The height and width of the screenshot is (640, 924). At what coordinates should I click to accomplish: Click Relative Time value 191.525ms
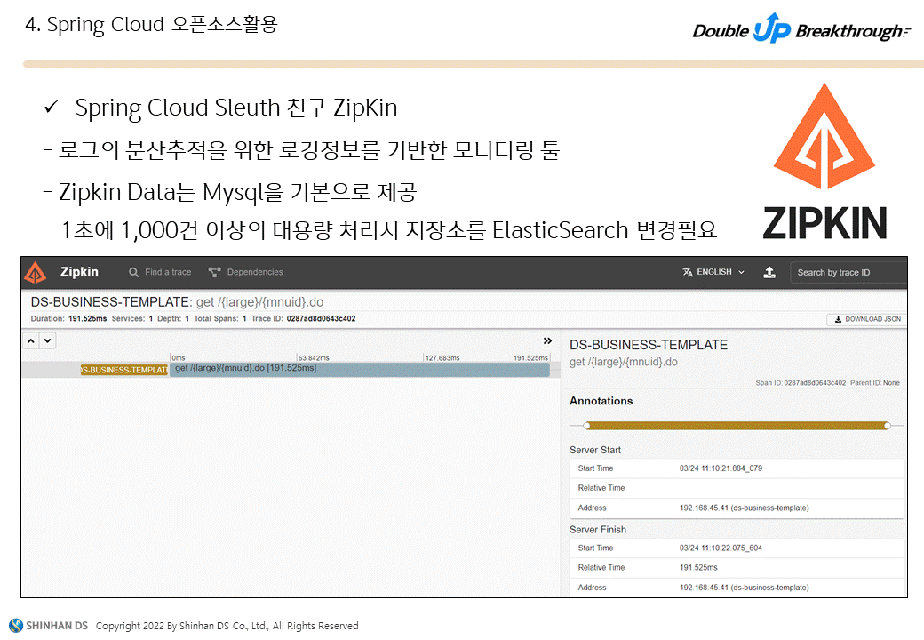(x=698, y=567)
